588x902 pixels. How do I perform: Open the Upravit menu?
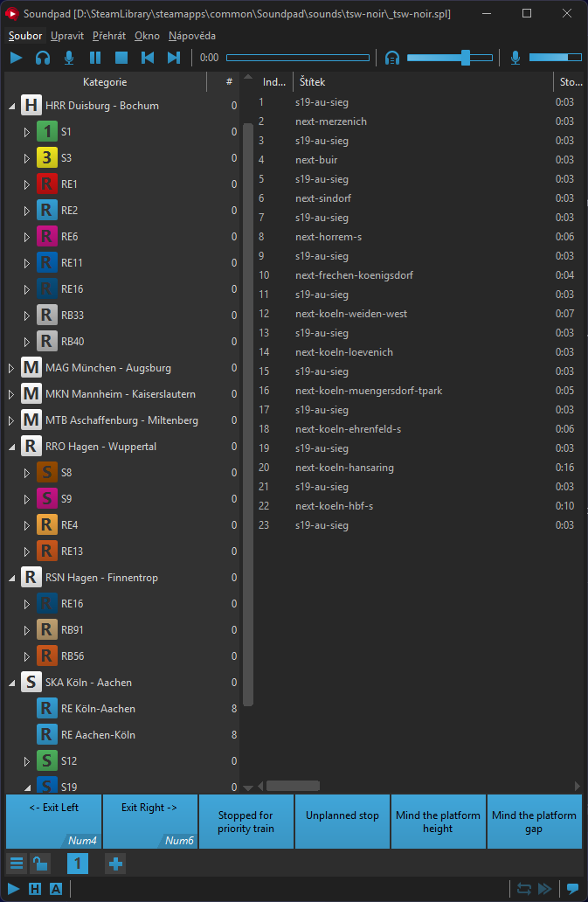[x=67, y=36]
